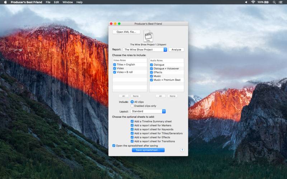Click the battery status icon

coord(266,2)
